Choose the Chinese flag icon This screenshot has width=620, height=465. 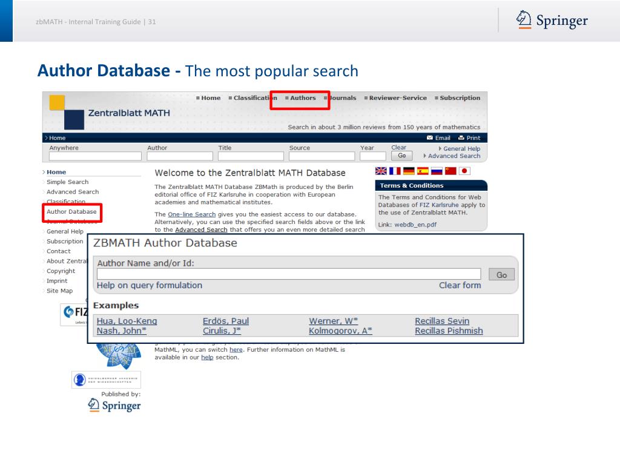click(450, 171)
